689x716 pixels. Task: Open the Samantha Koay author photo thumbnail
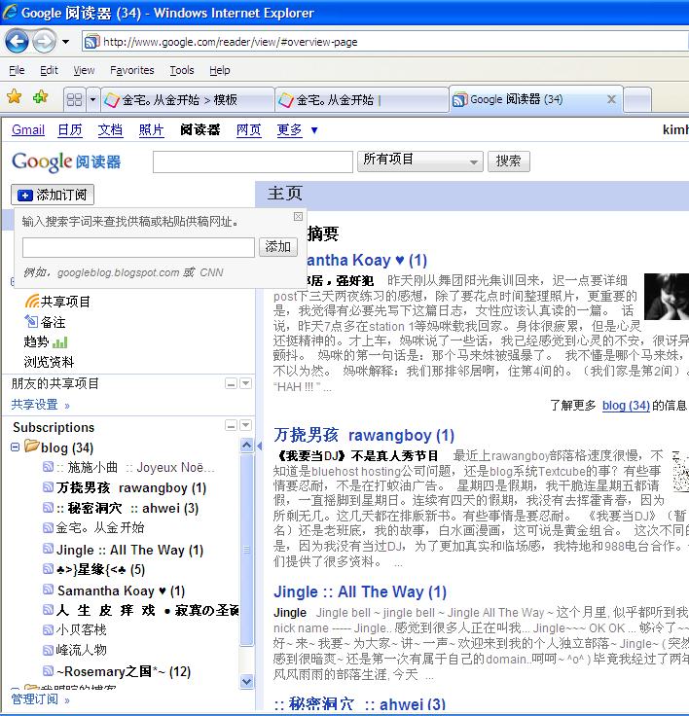(x=667, y=297)
